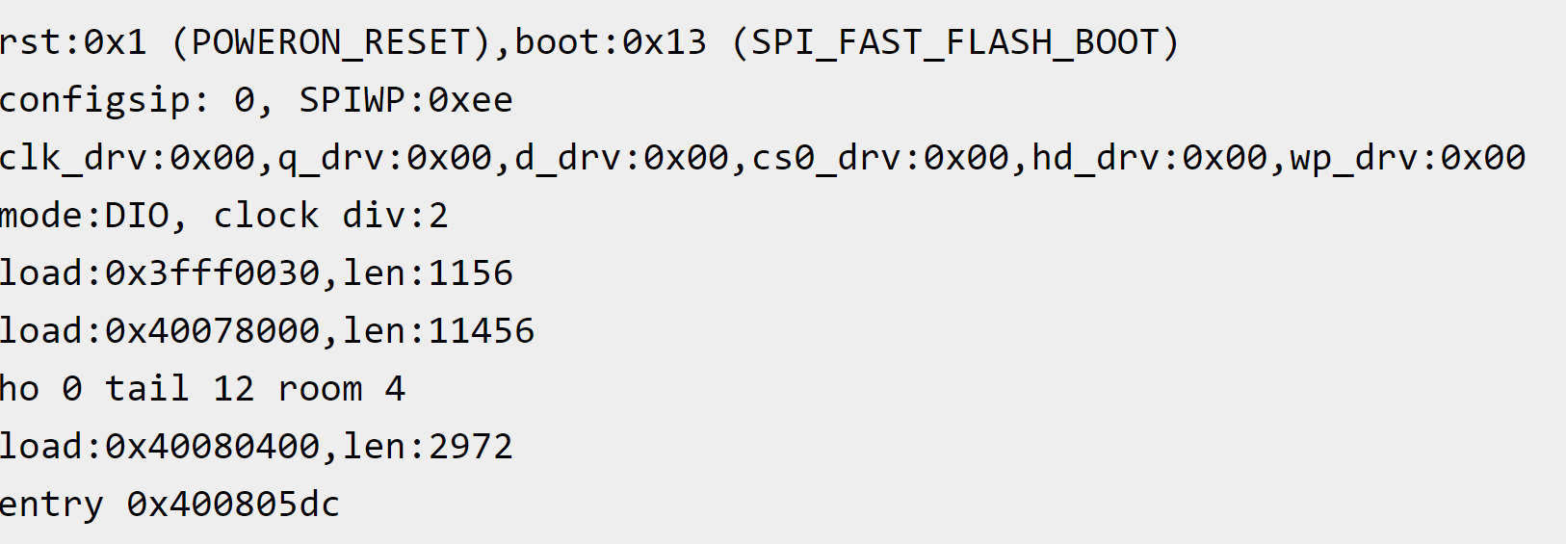Click the wp_drv:0x00 entry

(x=1407, y=159)
